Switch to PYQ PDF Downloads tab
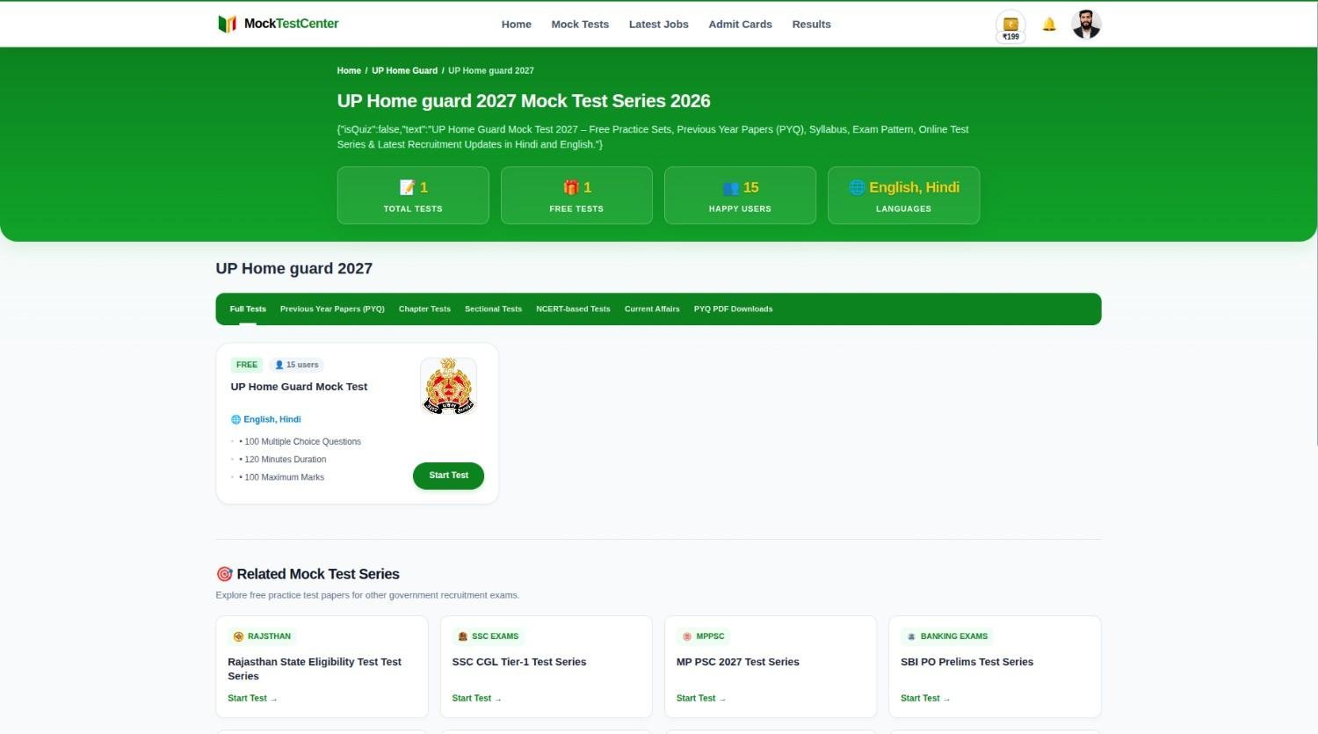The height and width of the screenshot is (734, 1318). 733,309
